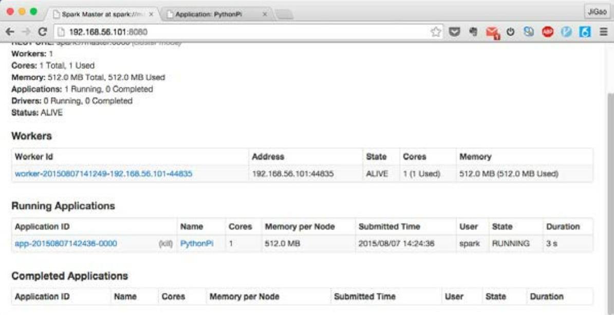Close the Application: PythonPi tab

click(x=265, y=14)
